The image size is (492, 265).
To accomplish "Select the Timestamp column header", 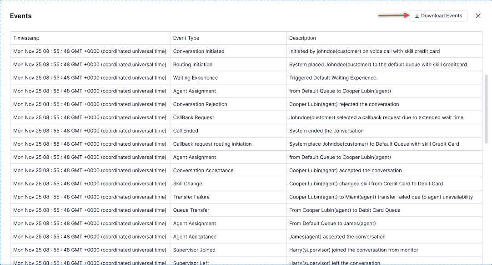I will pos(26,38).
